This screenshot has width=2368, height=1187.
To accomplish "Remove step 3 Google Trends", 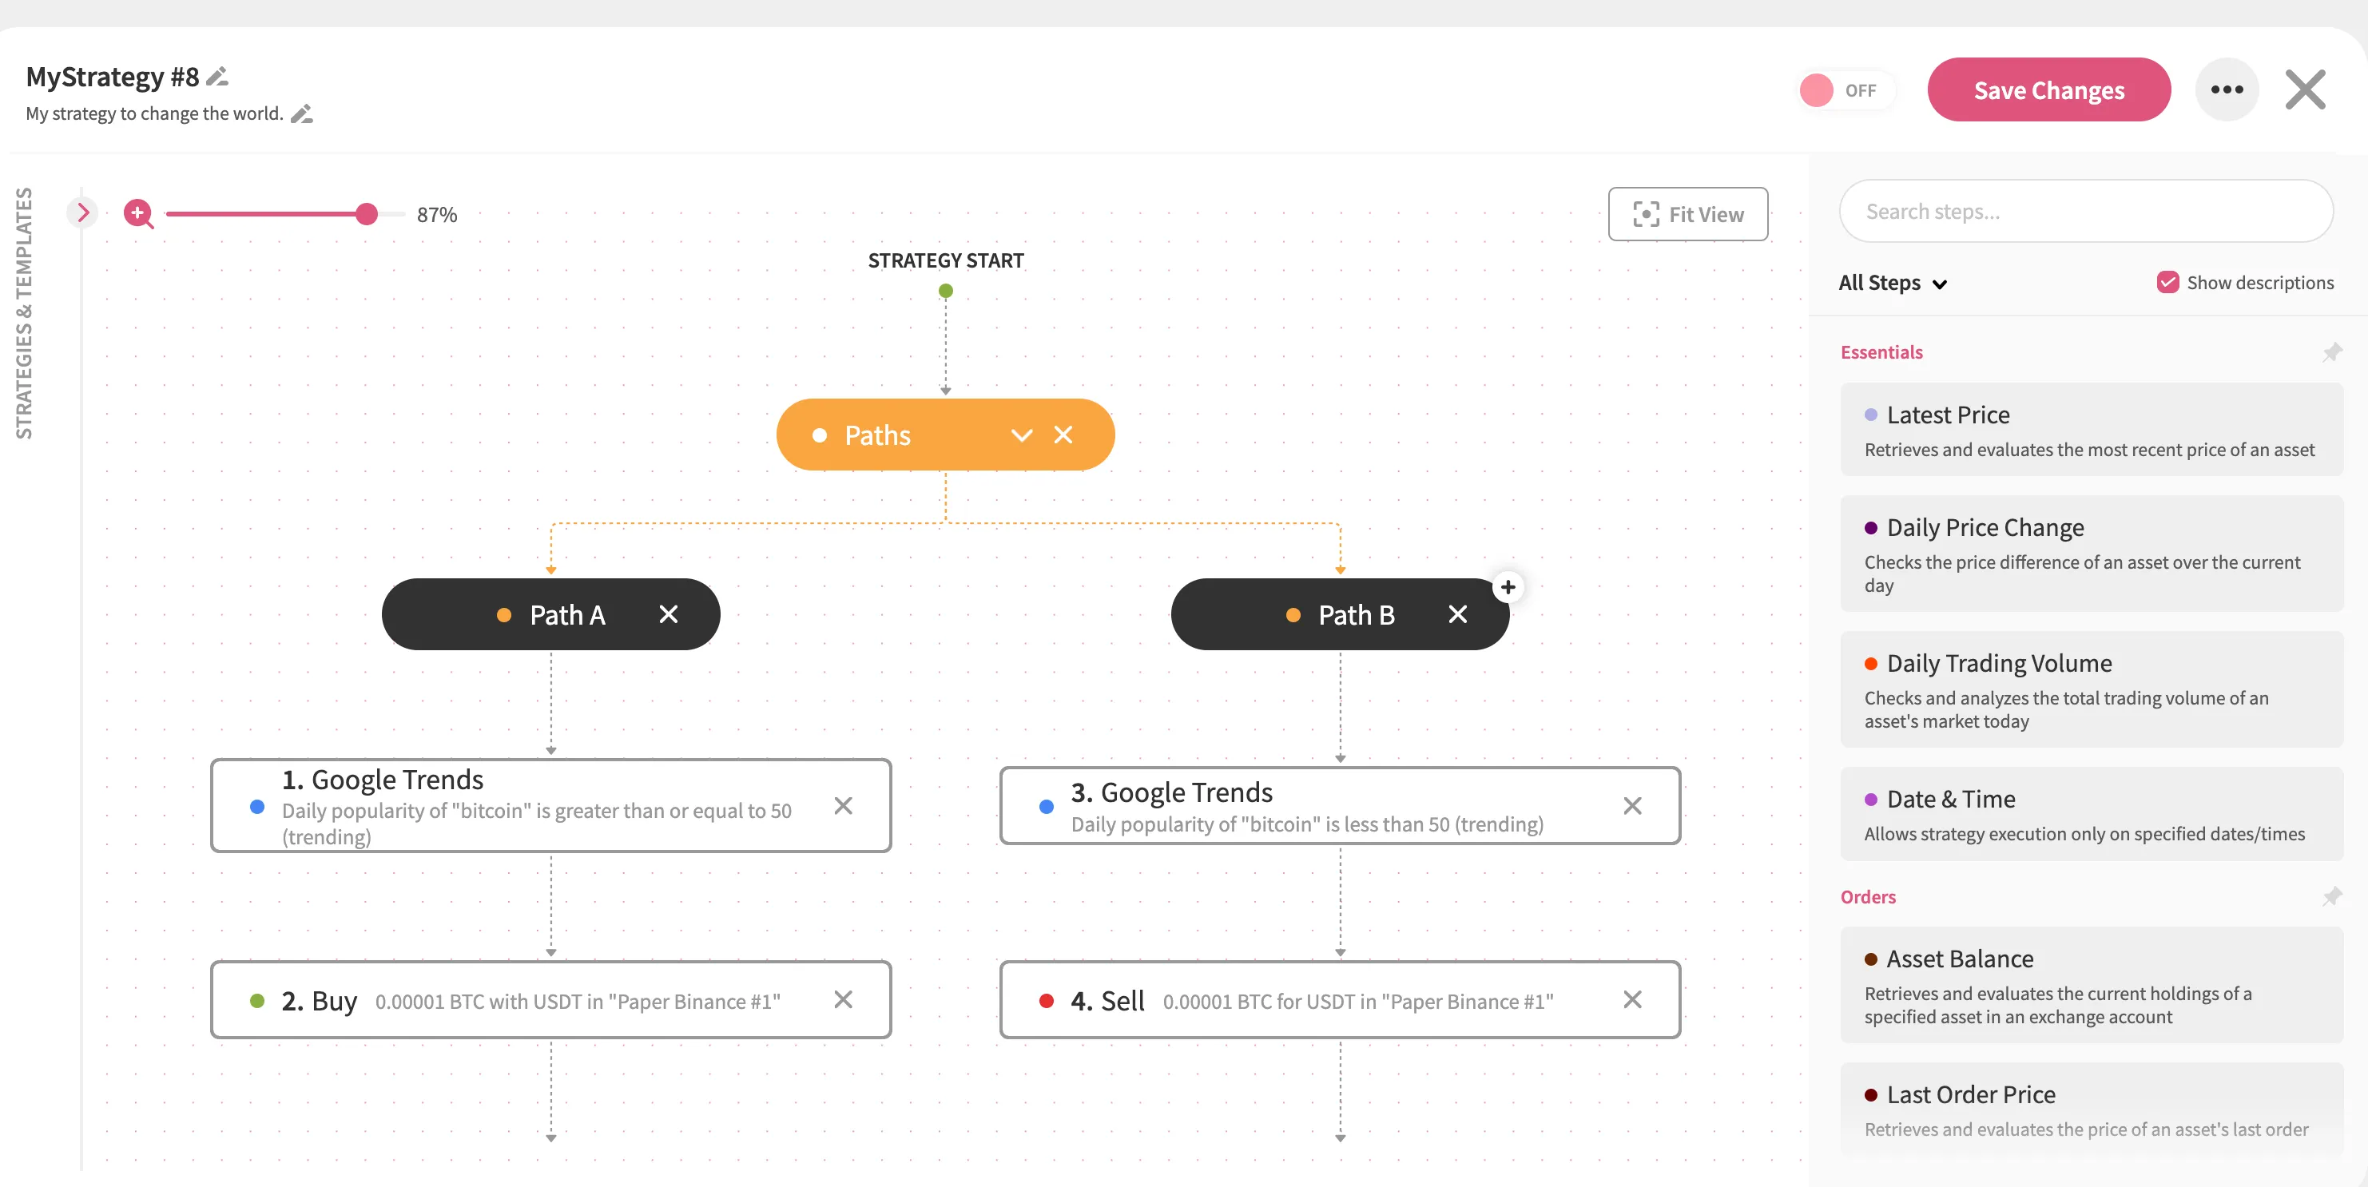I will tap(1633, 806).
